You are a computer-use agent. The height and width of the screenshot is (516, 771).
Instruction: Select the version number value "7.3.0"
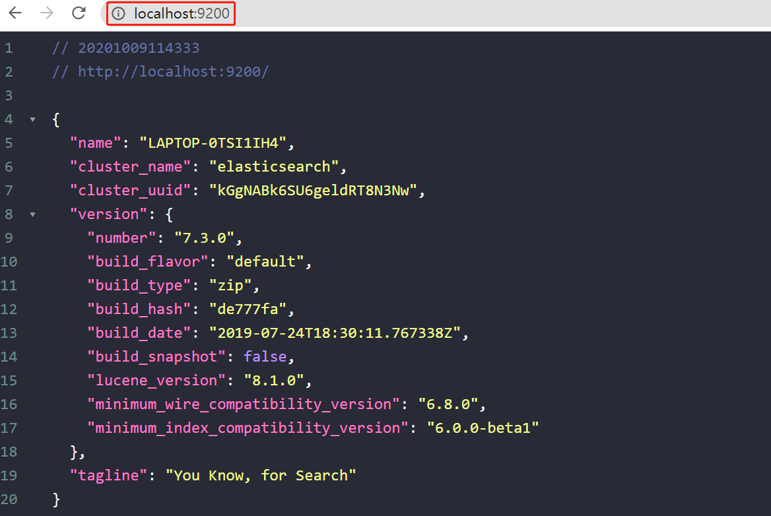tap(205, 238)
